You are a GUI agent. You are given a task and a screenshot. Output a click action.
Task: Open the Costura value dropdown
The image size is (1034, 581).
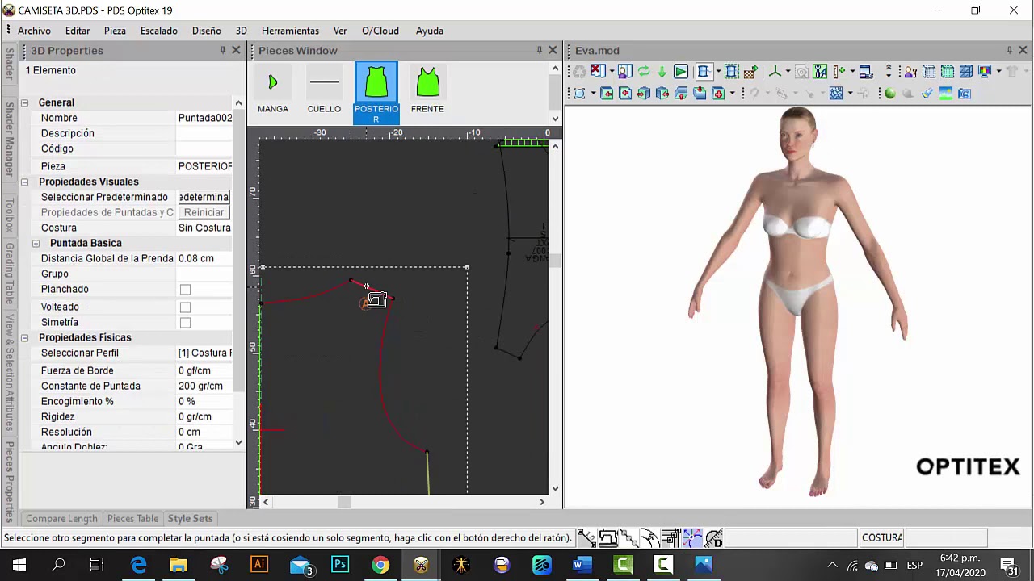[204, 228]
